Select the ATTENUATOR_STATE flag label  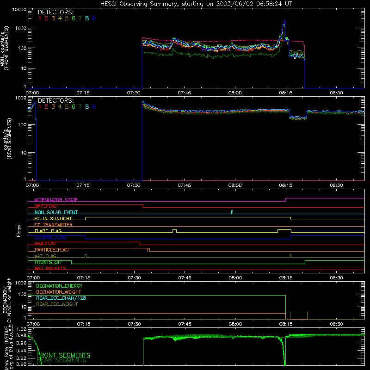coord(56,200)
